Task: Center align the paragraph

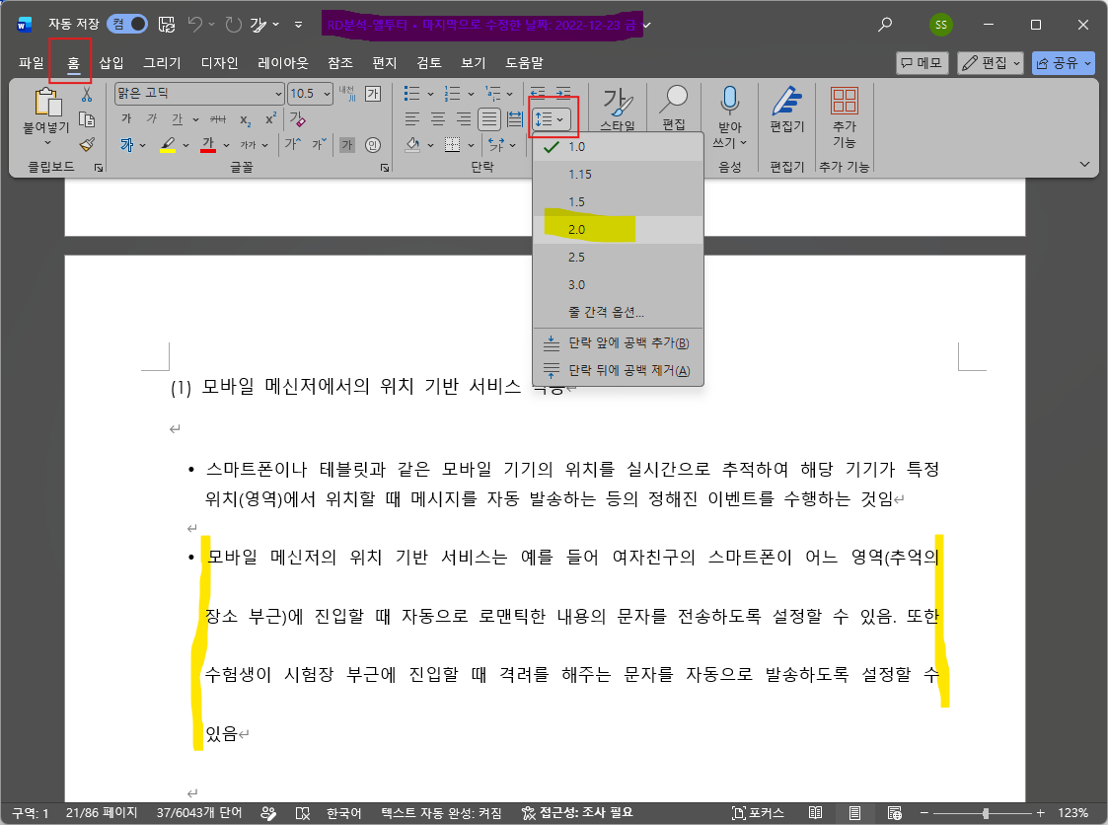Action: [x=437, y=119]
